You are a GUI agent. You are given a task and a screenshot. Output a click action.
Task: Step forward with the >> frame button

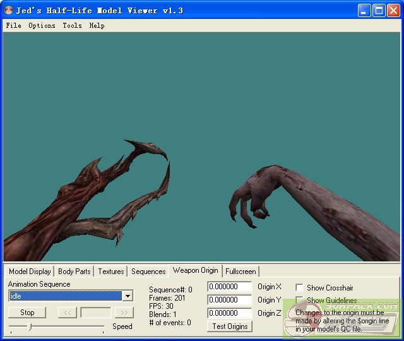(x=124, y=313)
